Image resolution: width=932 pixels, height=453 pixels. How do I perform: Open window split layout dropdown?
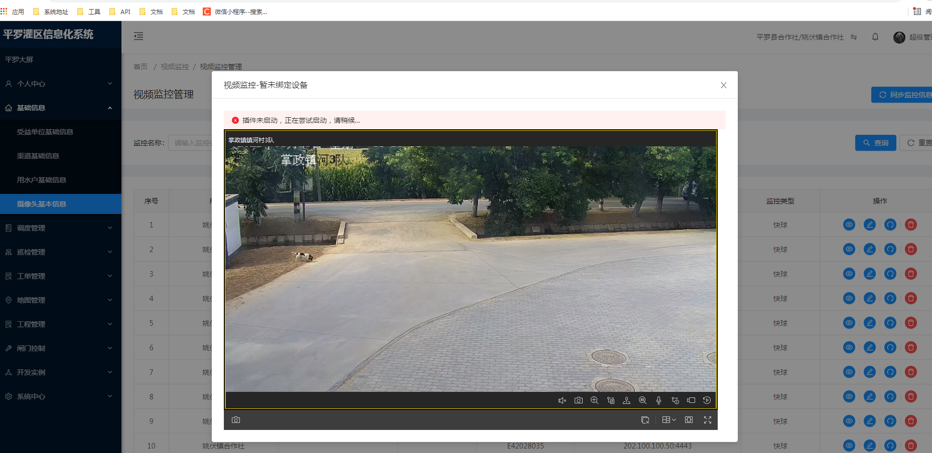(669, 420)
